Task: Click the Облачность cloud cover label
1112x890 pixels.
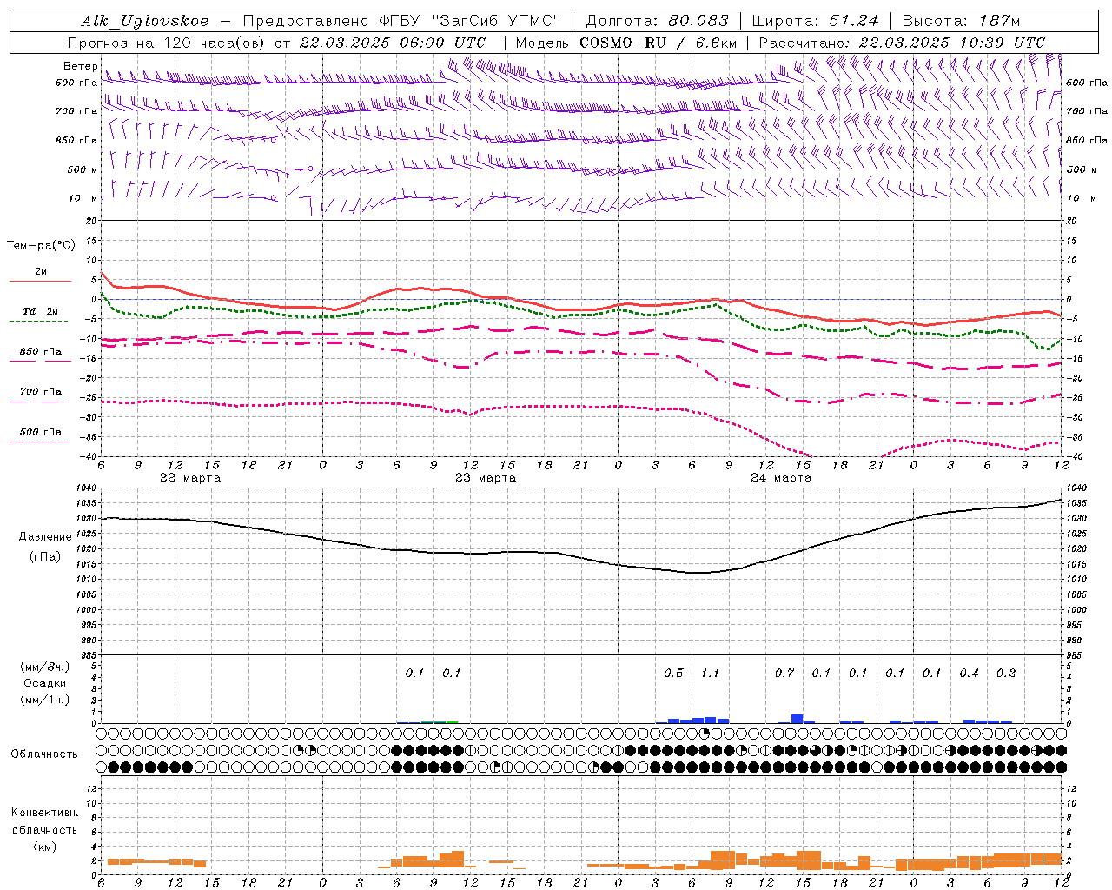Action: click(44, 754)
